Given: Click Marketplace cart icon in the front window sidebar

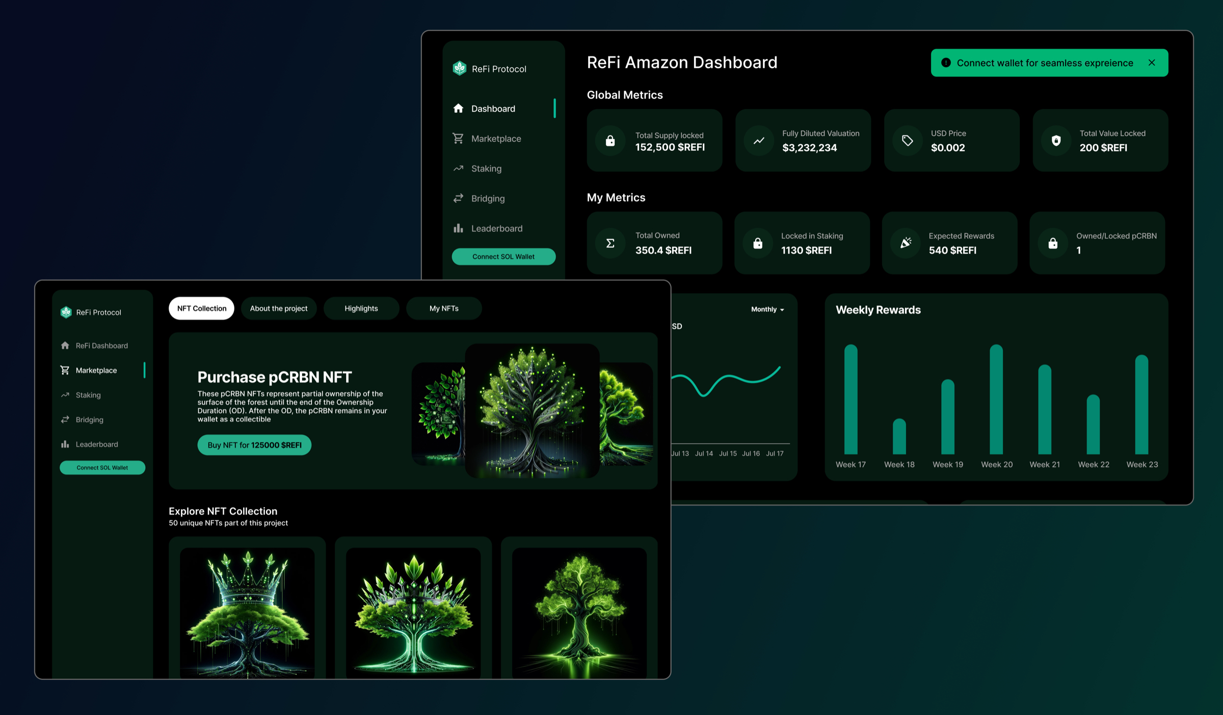Looking at the screenshot, I should tap(65, 370).
